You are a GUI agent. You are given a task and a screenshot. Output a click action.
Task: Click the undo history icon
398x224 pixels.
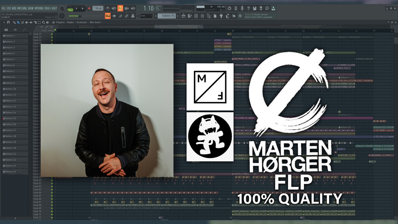pos(229,8)
